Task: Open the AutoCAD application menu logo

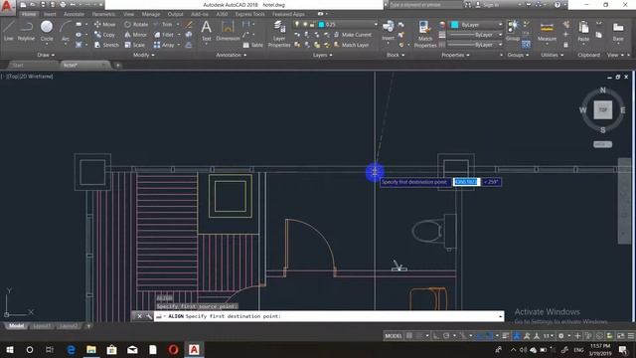Action: coord(7,7)
